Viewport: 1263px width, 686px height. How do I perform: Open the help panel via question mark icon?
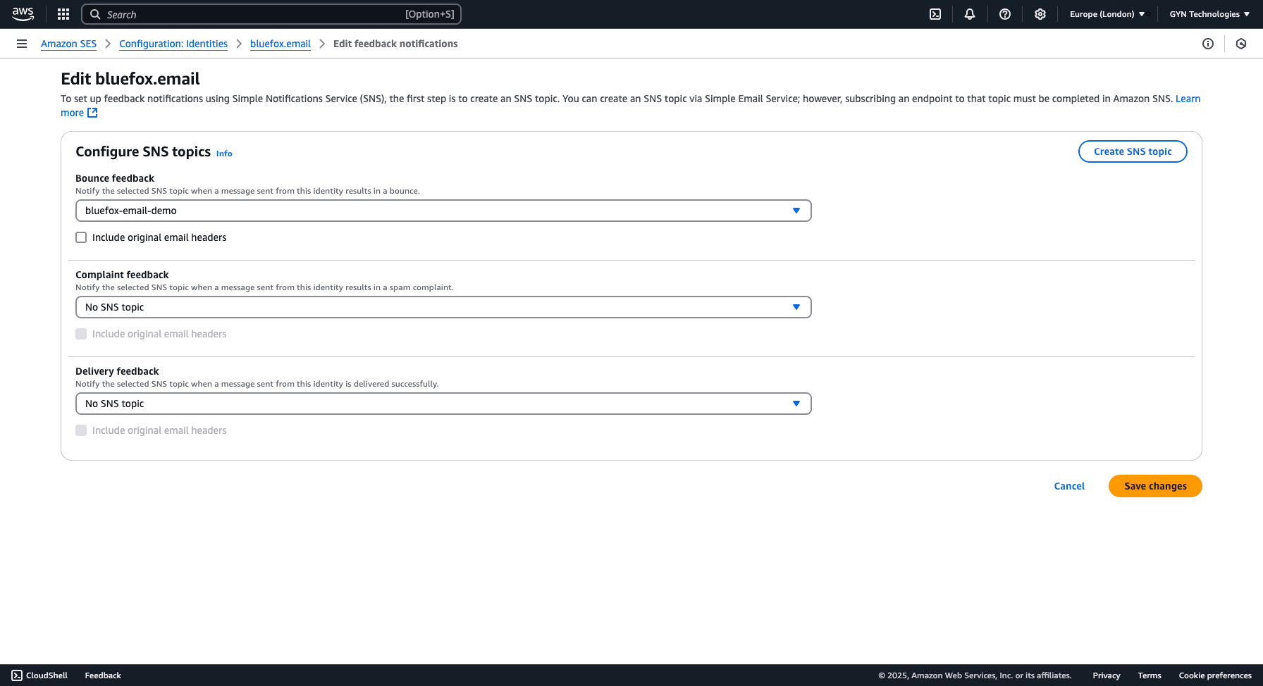[x=1005, y=14]
